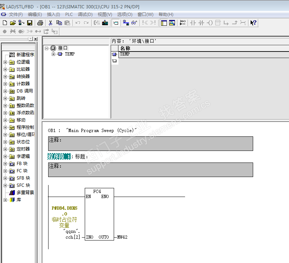Click the Open Online toolbar icon
Screen dimensions: 289x263
click(21, 23)
